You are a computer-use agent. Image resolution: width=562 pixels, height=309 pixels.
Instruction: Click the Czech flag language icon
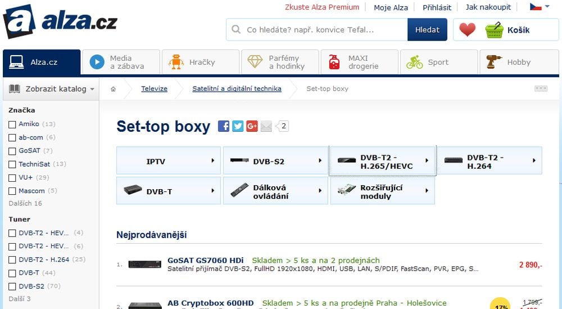(536, 6)
